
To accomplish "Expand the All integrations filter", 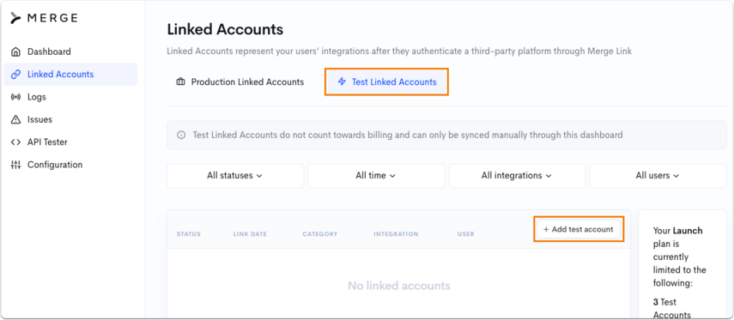I will pos(517,175).
